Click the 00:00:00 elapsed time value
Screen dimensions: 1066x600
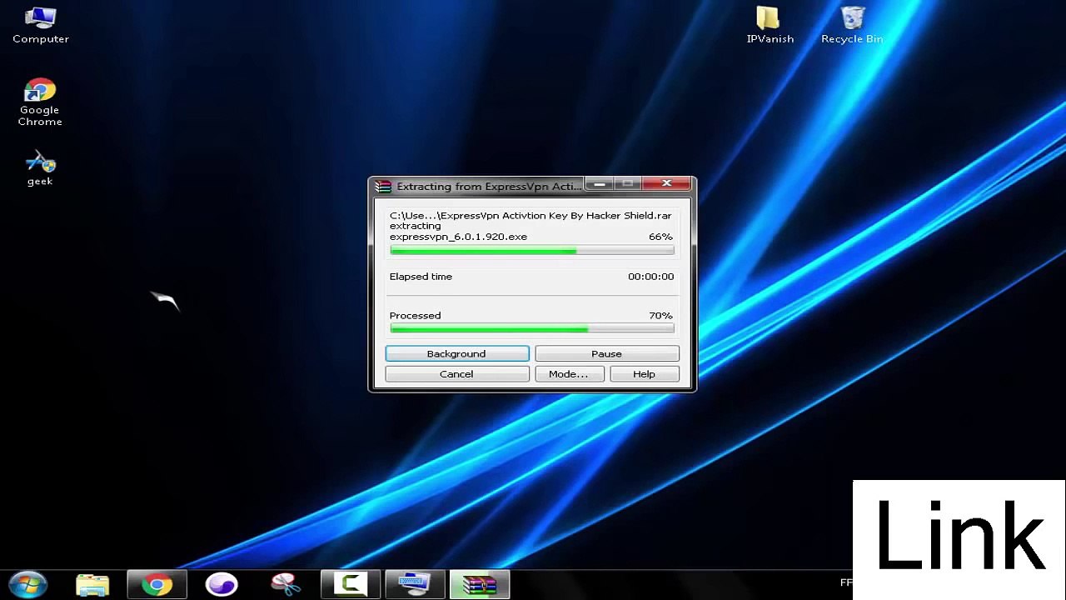click(650, 277)
